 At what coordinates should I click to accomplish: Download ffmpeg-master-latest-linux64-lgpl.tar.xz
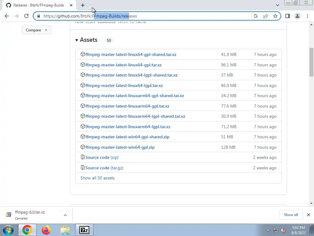(124, 85)
